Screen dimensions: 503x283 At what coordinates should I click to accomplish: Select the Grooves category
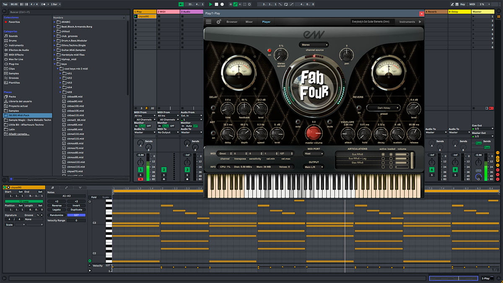(13, 78)
